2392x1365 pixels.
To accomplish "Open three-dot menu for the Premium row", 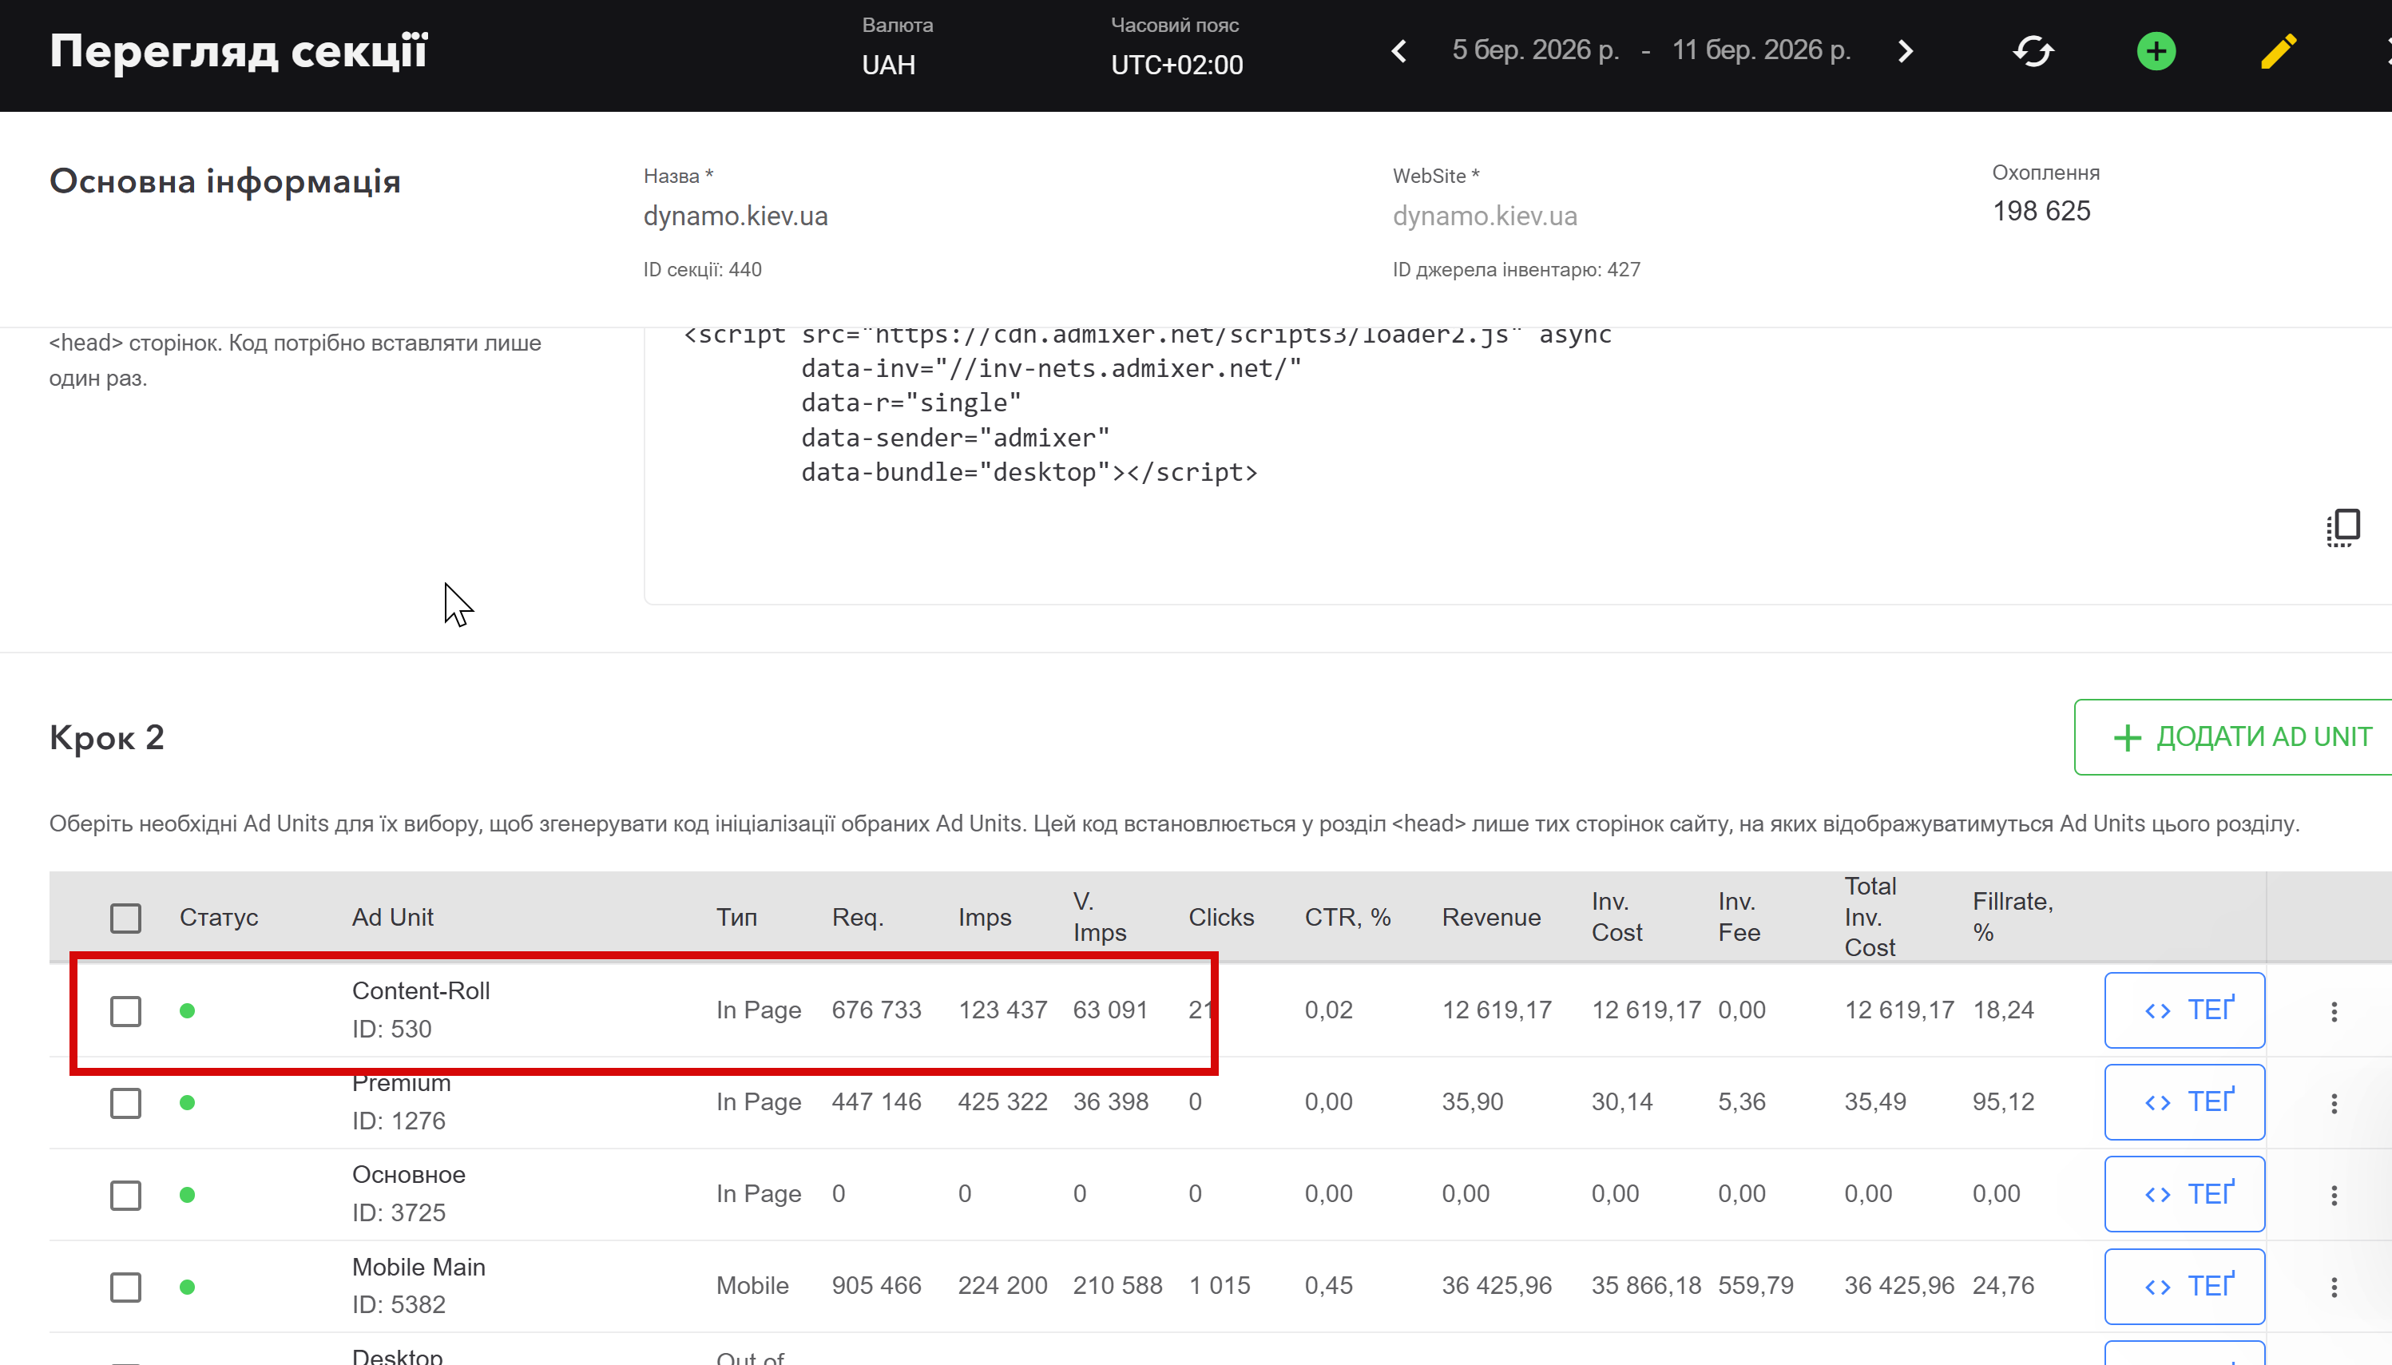I will click(x=2334, y=1102).
